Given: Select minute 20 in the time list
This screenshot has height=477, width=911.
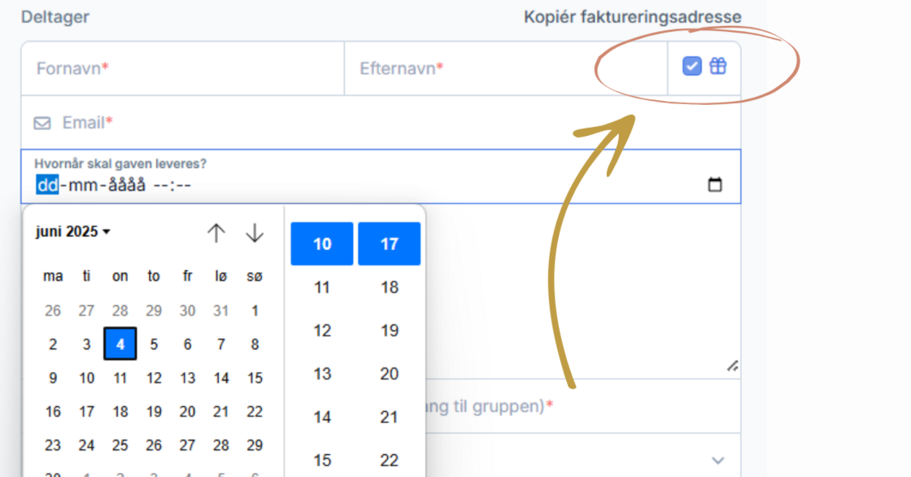Looking at the screenshot, I should tap(390, 374).
